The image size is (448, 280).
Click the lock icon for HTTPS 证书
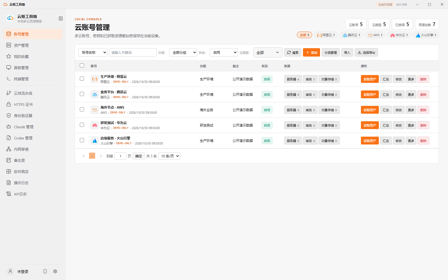pos(9,104)
